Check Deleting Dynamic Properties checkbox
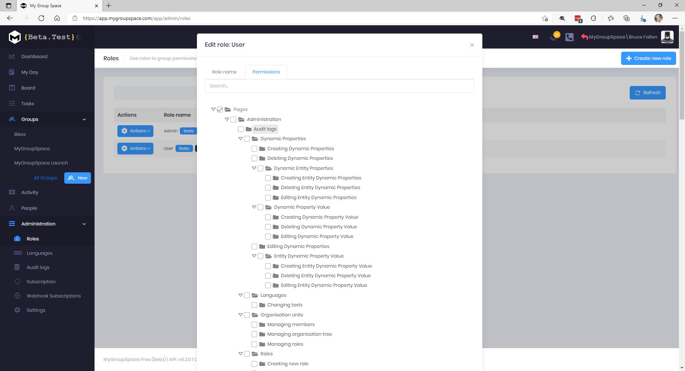The image size is (685, 371). click(x=254, y=158)
